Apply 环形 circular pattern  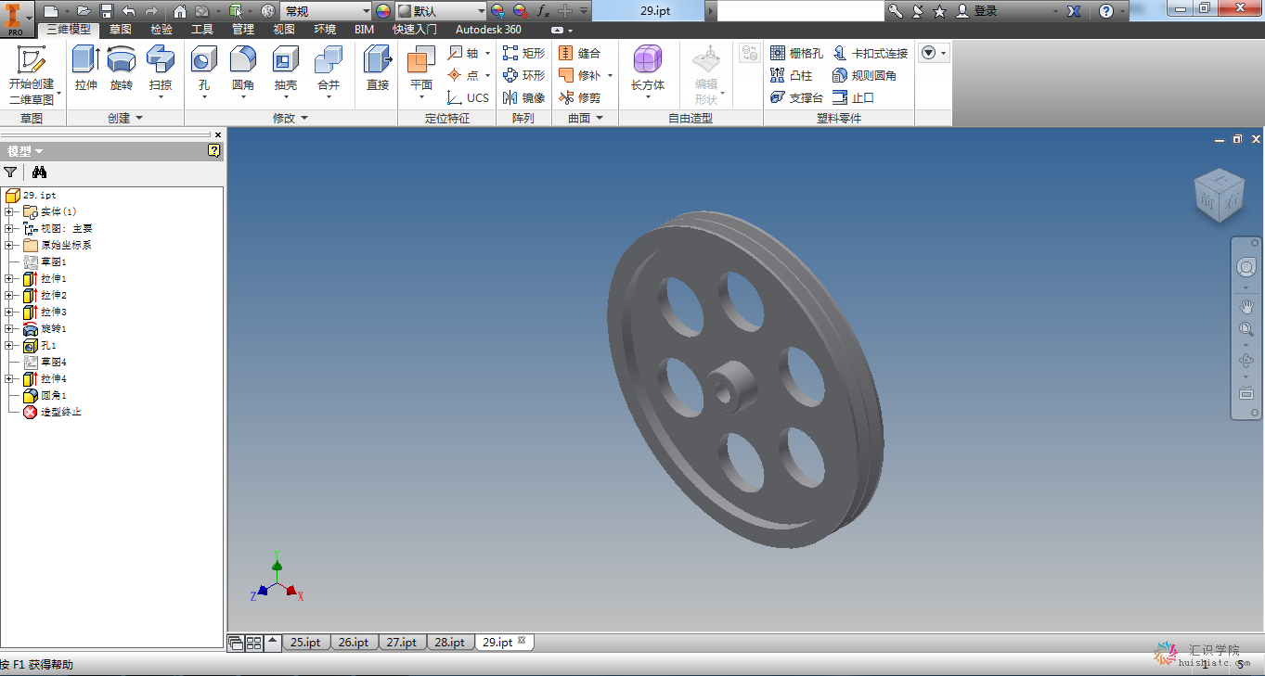pos(524,75)
